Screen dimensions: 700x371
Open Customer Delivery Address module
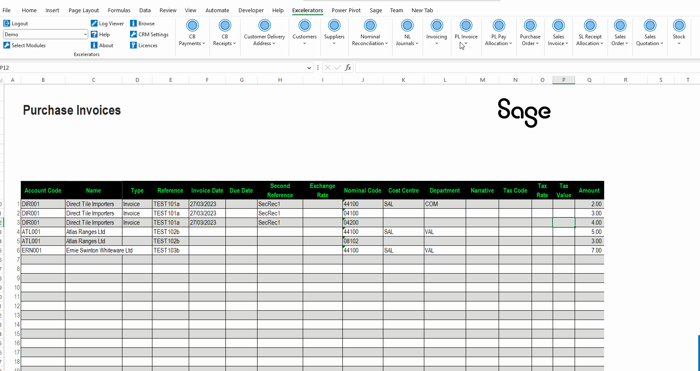click(264, 33)
